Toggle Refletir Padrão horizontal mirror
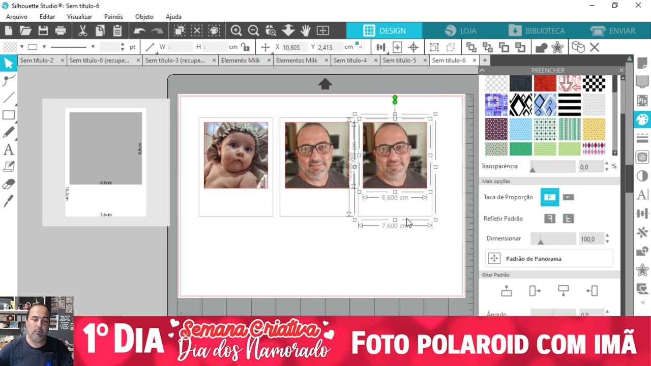This screenshot has height=366, width=651. coord(550,219)
